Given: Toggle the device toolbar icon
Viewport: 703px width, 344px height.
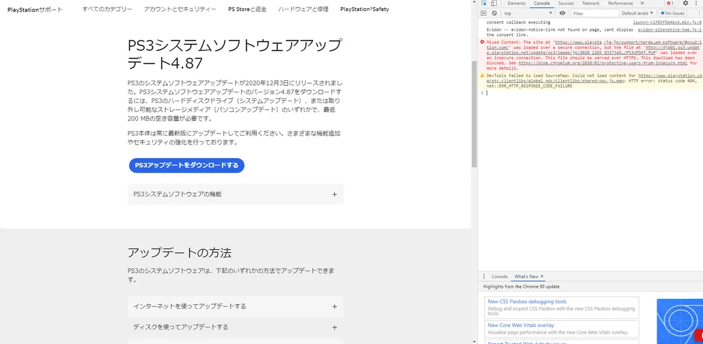Looking at the screenshot, I should coord(494,4).
